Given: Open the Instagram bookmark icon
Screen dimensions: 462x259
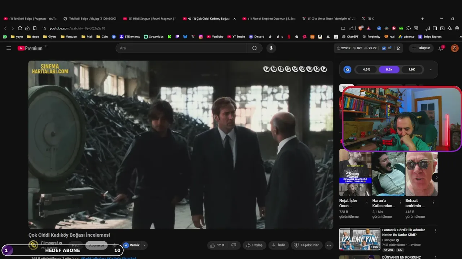Looking at the screenshot, I should (201, 37).
